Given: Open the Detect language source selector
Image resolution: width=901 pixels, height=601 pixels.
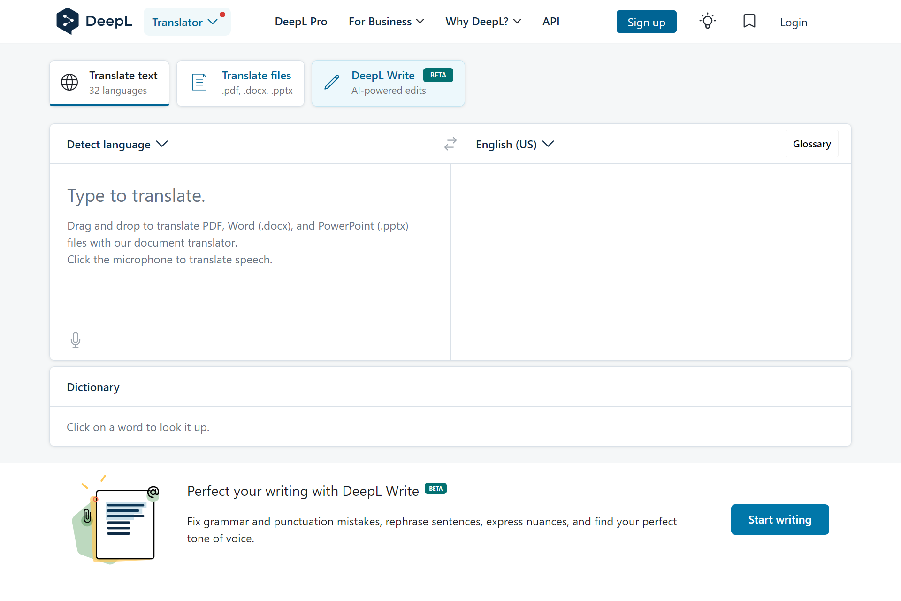Looking at the screenshot, I should (117, 144).
